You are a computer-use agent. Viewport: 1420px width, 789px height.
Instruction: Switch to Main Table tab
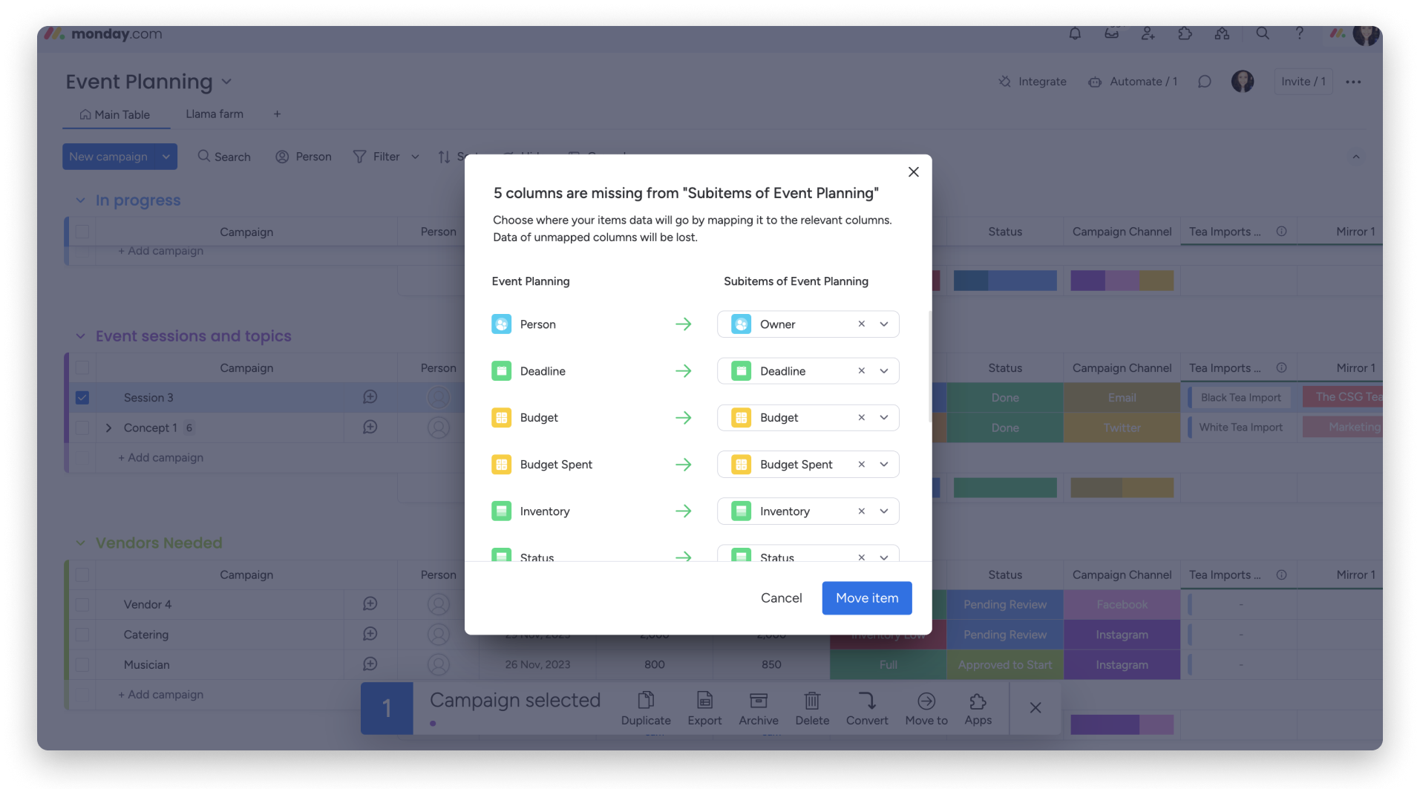(115, 114)
